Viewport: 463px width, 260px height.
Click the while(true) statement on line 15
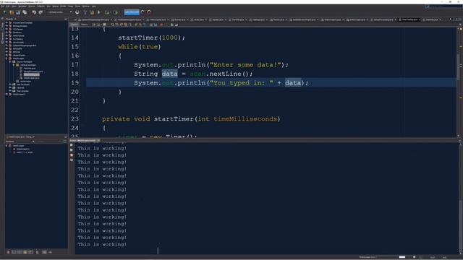point(140,47)
